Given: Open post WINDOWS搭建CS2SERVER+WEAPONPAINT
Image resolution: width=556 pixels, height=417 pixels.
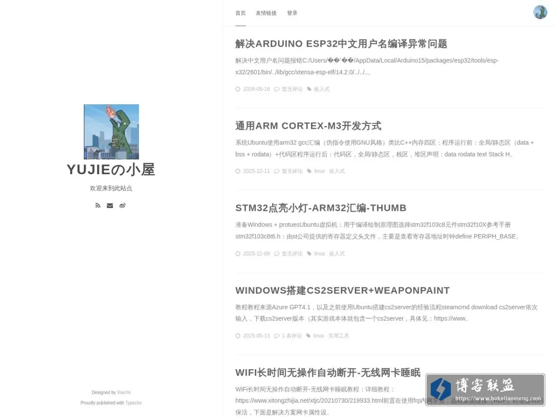Looking at the screenshot, I should point(342,291).
